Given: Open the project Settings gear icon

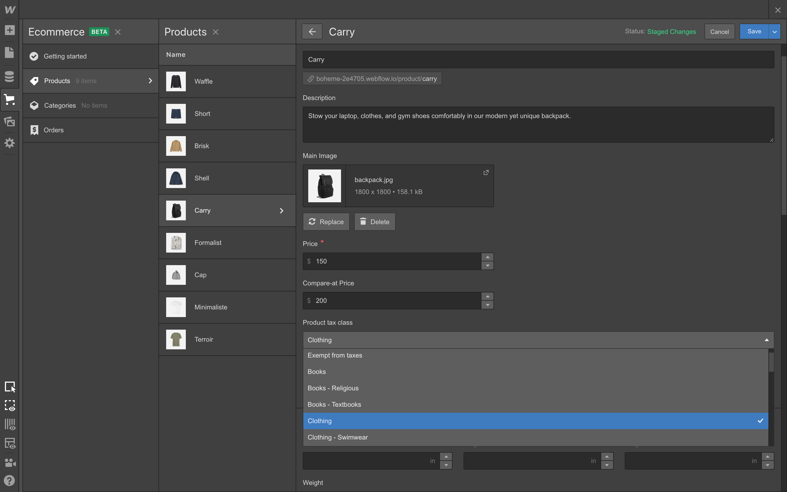Looking at the screenshot, I should pyautogui.click(x=10, y=143).
